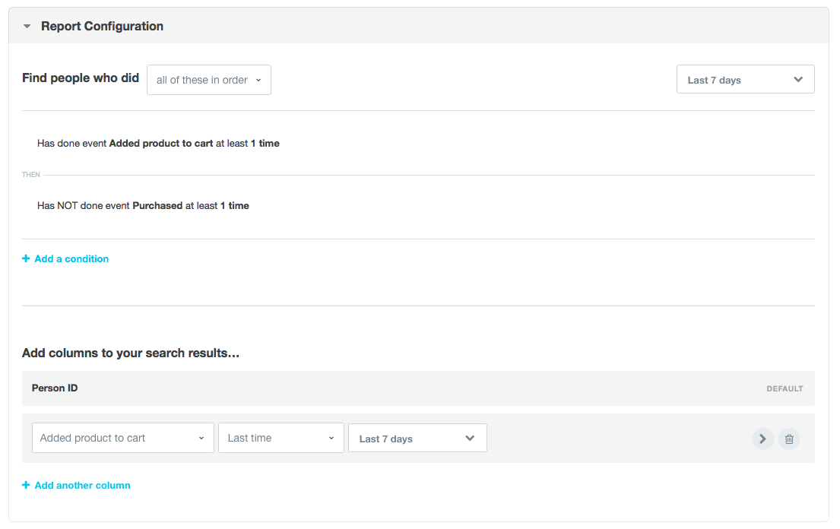Delete the Added product to cart column
Screen dimensions: 840x529
click(x=788, y=439)
